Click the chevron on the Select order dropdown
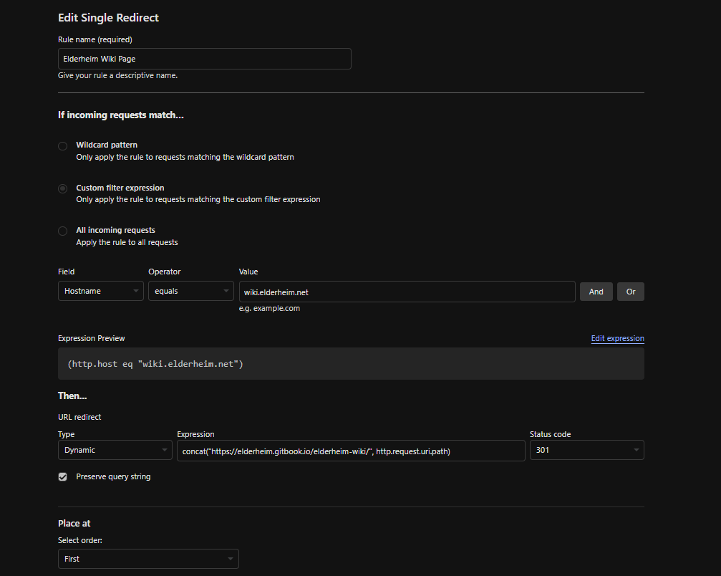The width and height of the screenshot is (721, 576). click(230, 559)
